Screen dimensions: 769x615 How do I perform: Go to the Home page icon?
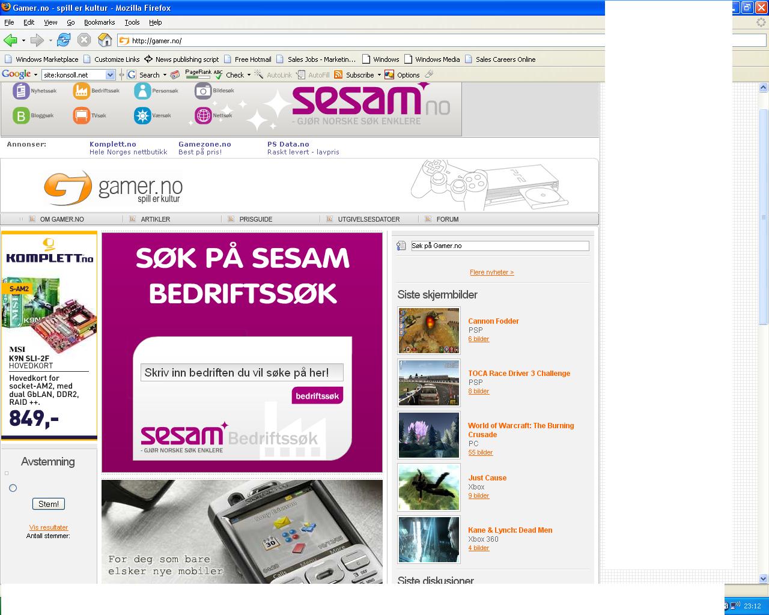(x=105, y=40)
